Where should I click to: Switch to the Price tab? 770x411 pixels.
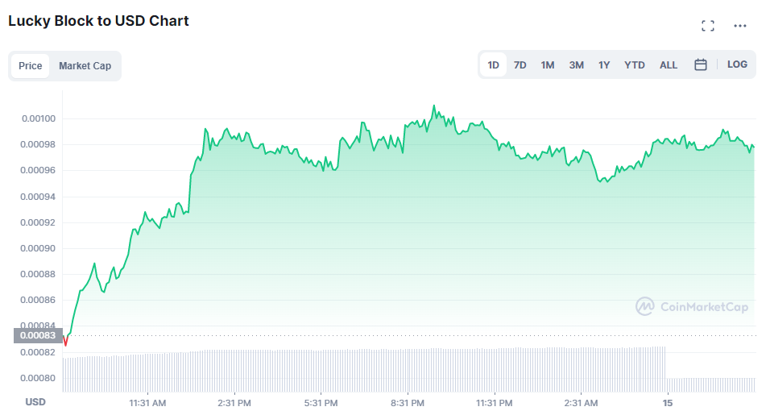(x=31, y=66)
